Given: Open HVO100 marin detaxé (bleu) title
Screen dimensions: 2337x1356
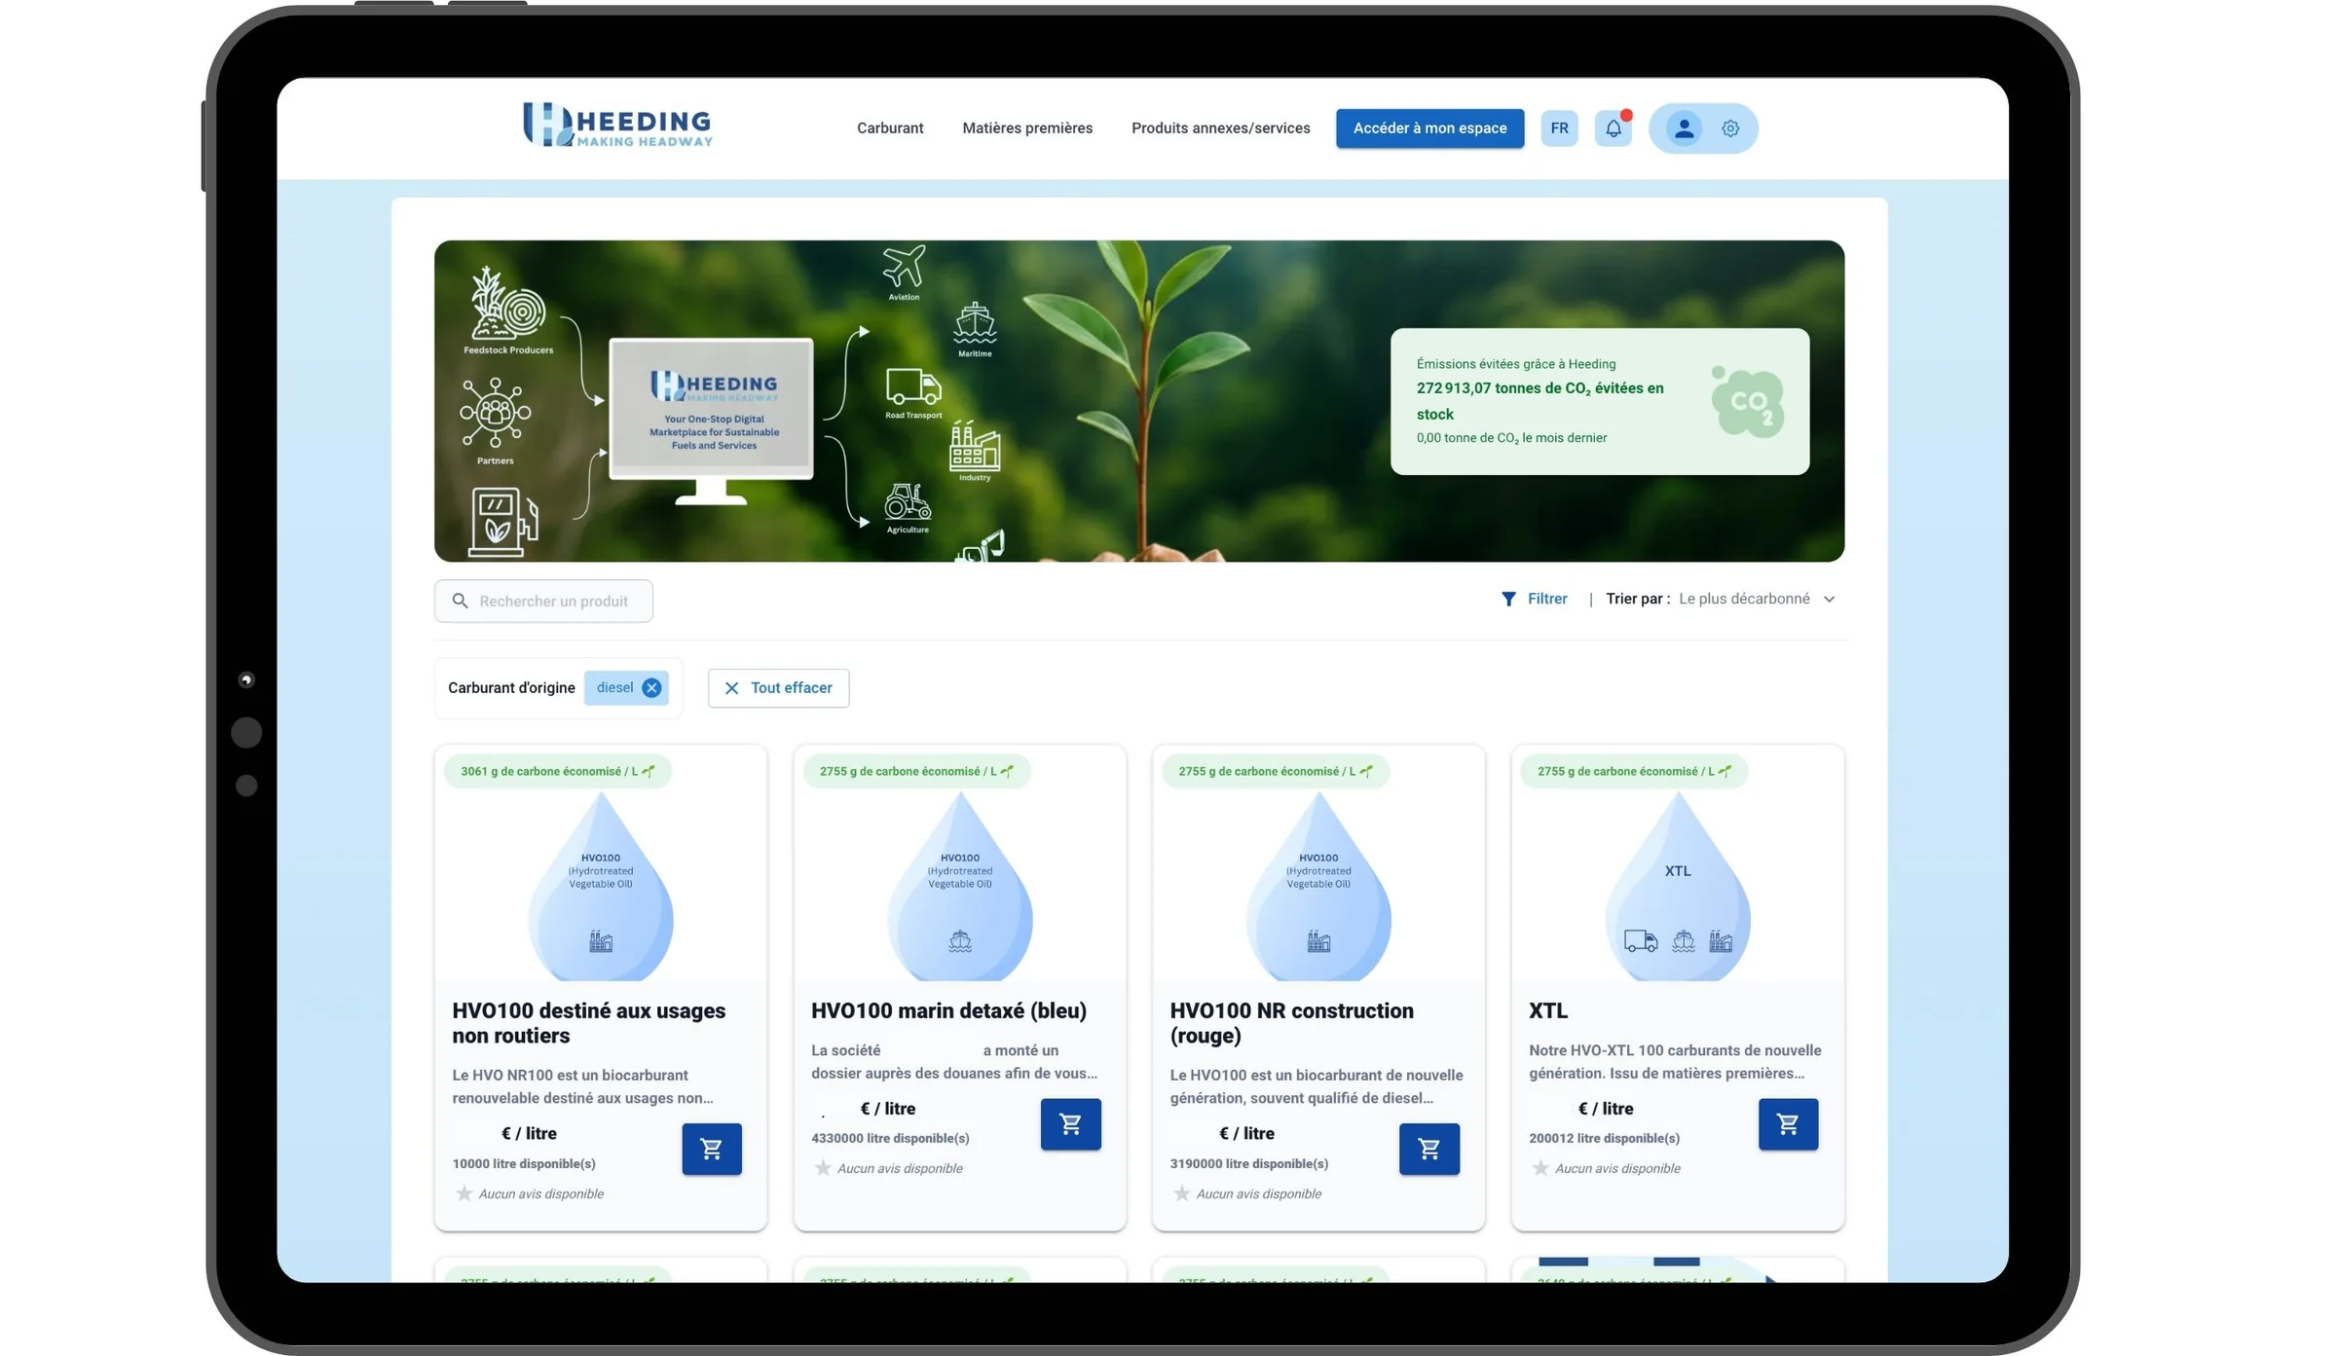Looking at the screenshot, I should click(x=948, y=1010).
